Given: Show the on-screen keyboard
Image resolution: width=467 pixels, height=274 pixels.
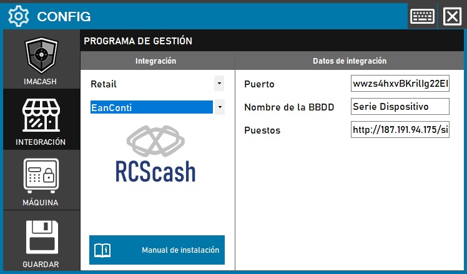Looking at the screenshot, I should point(423,16).
